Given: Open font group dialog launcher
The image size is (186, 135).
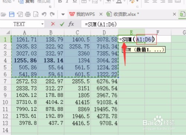Looking at the screenshot, I should (137, 7).
